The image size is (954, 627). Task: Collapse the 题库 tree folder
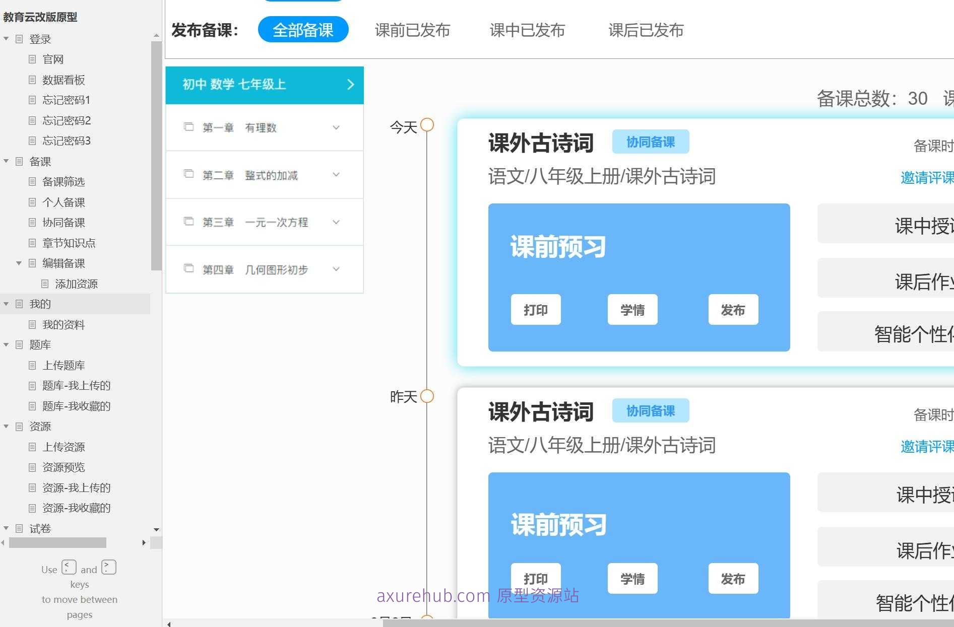6,344
